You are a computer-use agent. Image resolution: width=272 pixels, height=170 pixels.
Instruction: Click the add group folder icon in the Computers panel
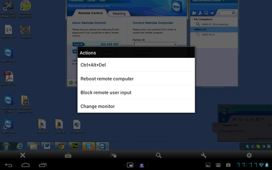(x=194, y=13)
